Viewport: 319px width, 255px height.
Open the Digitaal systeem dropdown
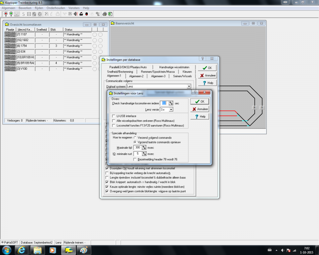[189, 86]
